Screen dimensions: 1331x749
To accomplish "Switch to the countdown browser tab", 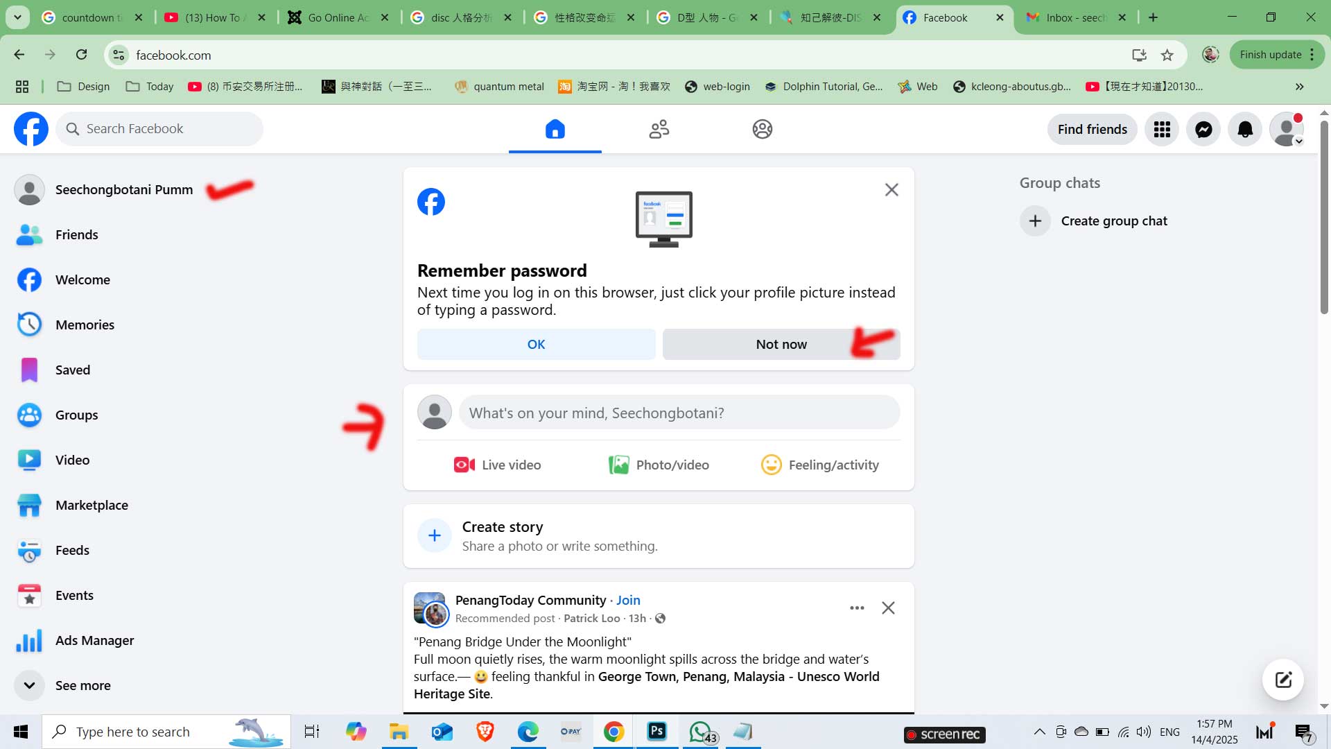I will point(92,17).
